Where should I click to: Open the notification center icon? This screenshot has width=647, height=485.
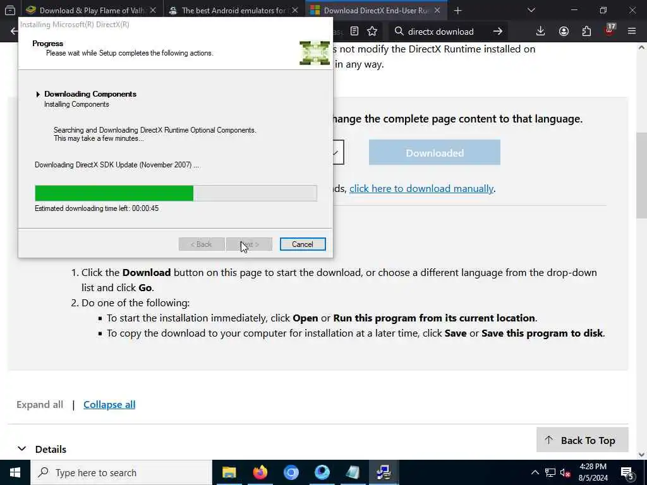pyautogui.click(x=627, y=472)
